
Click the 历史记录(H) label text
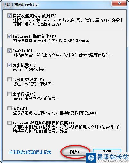[24, 65]
